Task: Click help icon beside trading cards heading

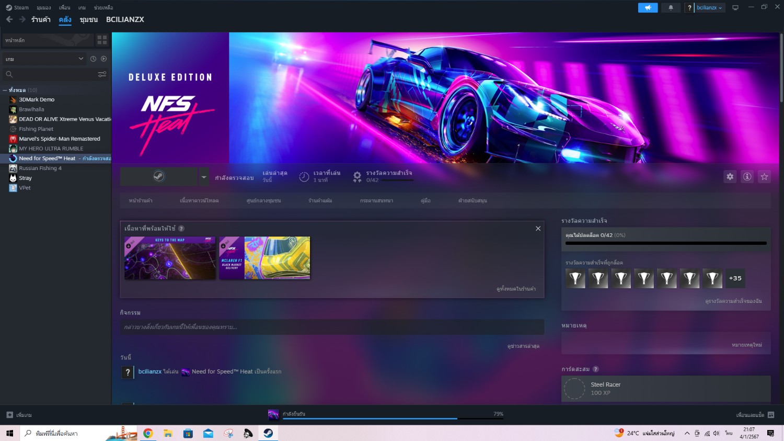Action: (596, 369)
